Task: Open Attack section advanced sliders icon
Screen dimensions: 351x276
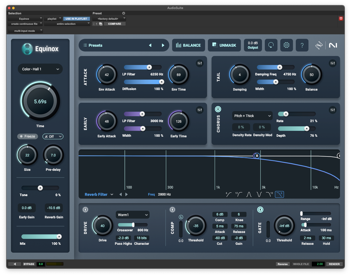Action: 199,63
